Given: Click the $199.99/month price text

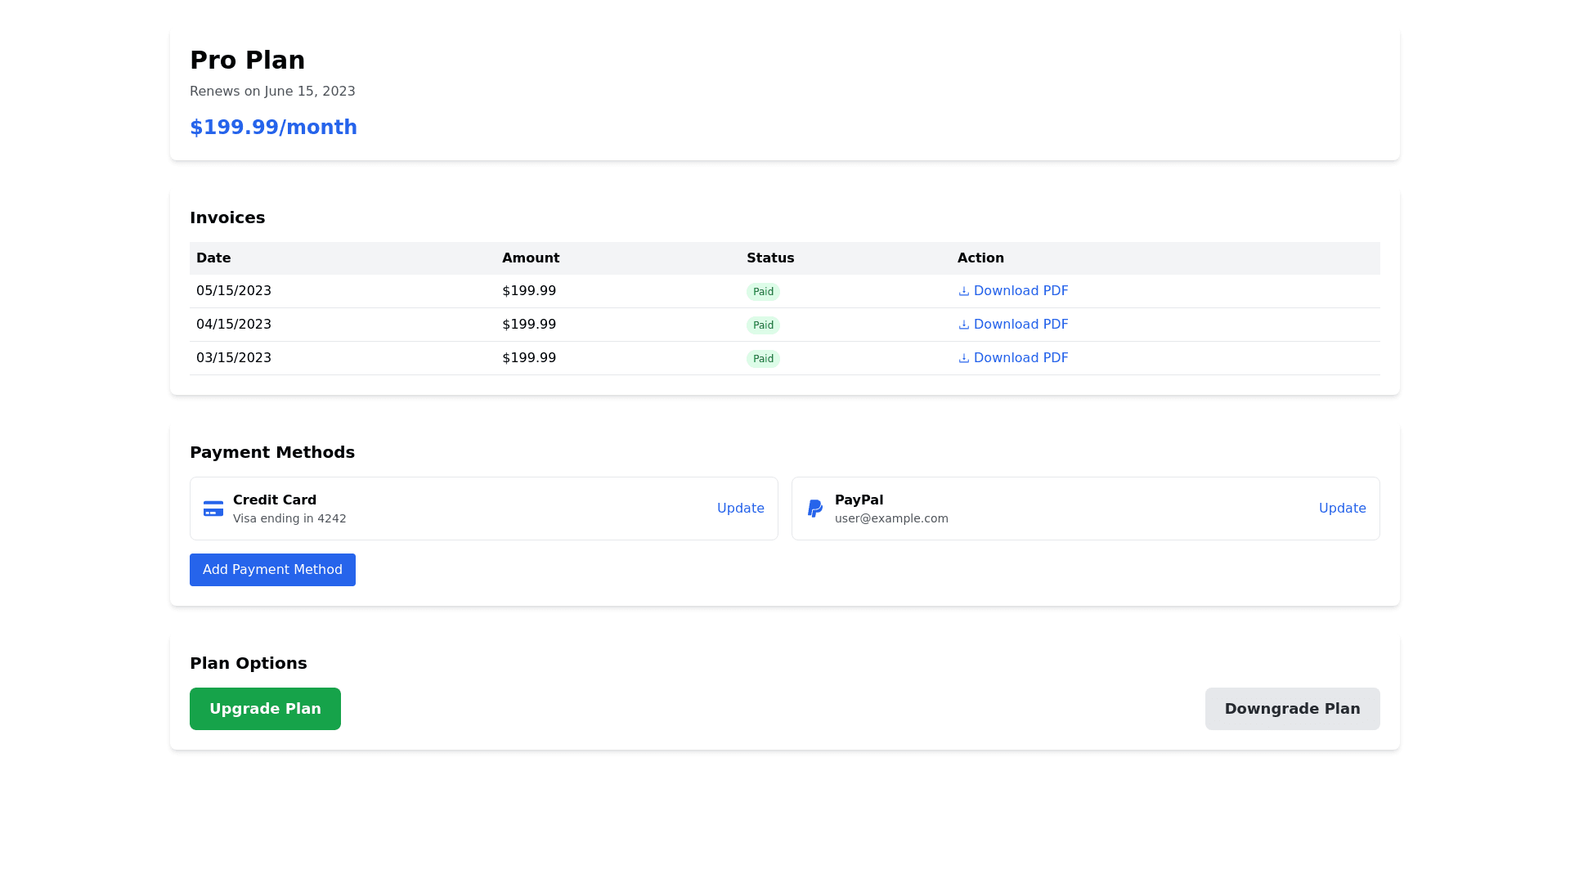Looking at the screenshot, I should [x=273, y=128].
